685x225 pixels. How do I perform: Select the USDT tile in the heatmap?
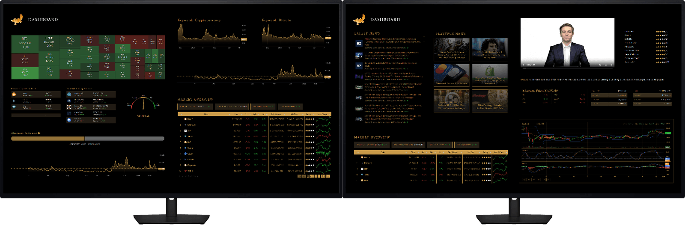pos(49,43)
